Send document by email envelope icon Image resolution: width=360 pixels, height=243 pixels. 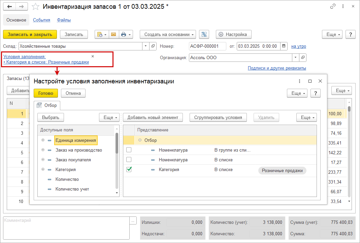coord(113,34)
